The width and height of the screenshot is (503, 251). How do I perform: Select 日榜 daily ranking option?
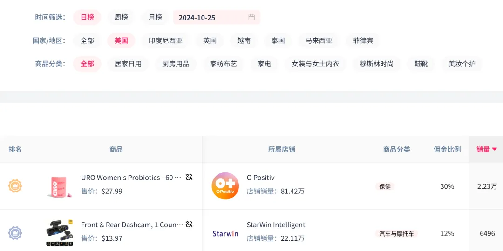(87, 17)
